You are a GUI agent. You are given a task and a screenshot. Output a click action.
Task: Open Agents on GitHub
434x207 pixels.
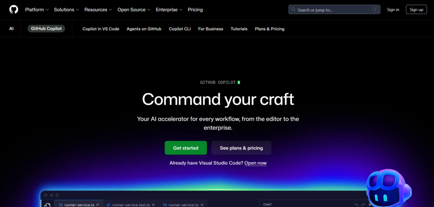click(144, 29)
